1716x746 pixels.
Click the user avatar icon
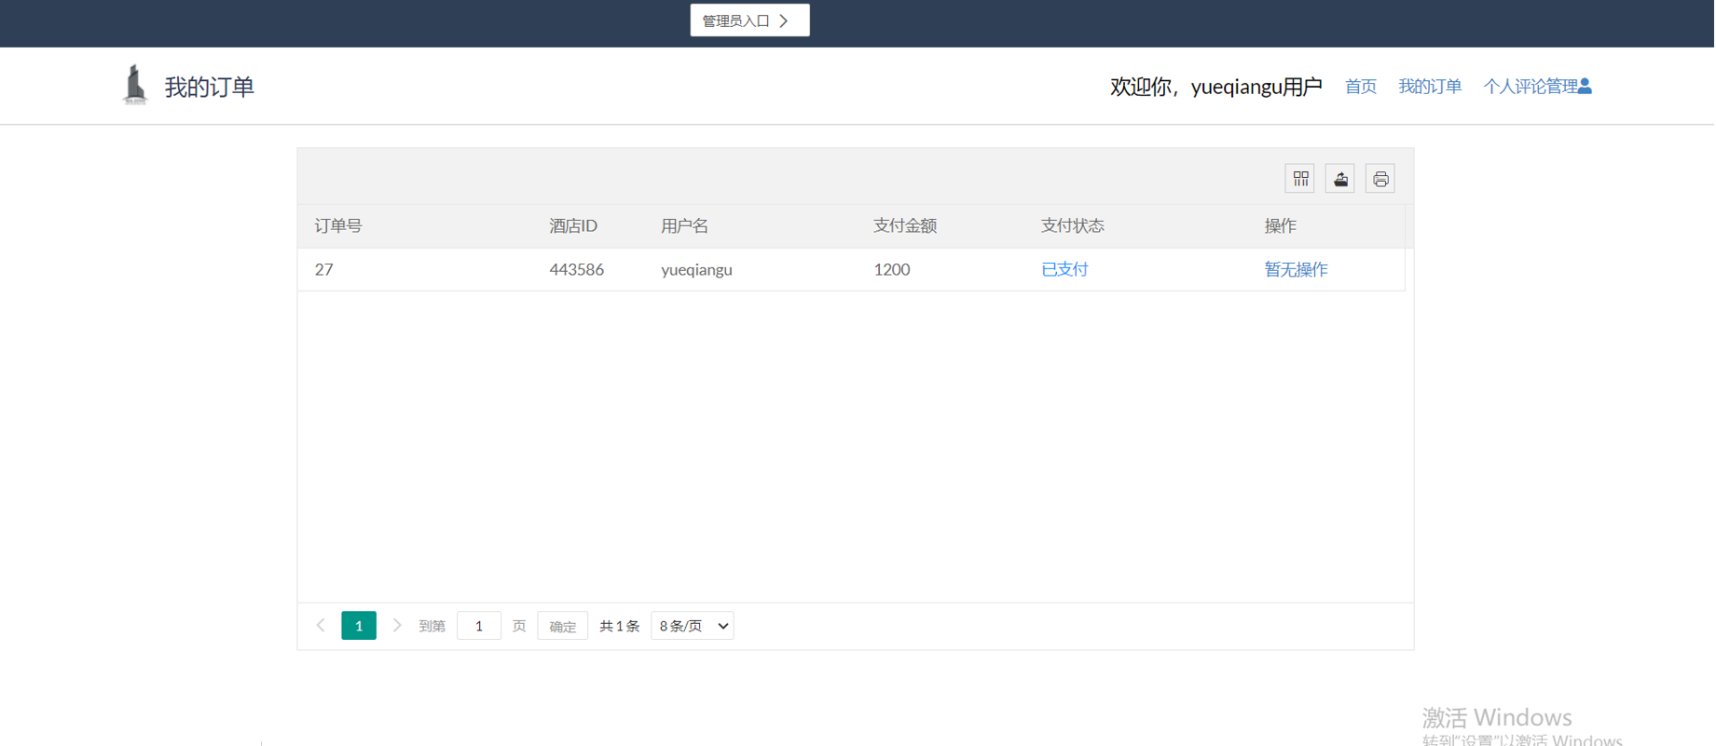click(x=1585, y=86)
